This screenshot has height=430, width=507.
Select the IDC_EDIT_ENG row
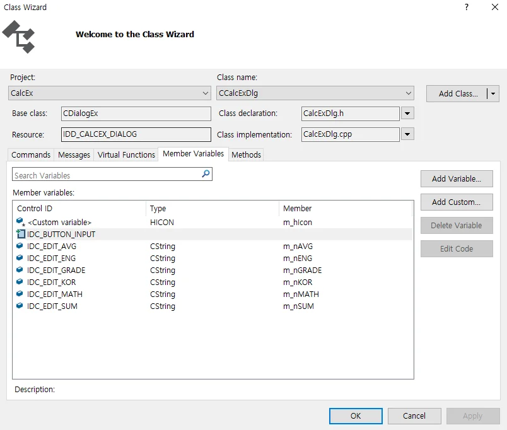coord(213,258)
